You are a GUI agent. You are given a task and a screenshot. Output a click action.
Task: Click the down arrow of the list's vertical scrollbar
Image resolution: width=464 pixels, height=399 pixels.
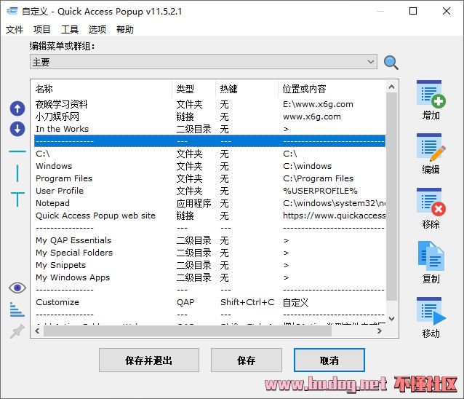click(x=393, y=319)
